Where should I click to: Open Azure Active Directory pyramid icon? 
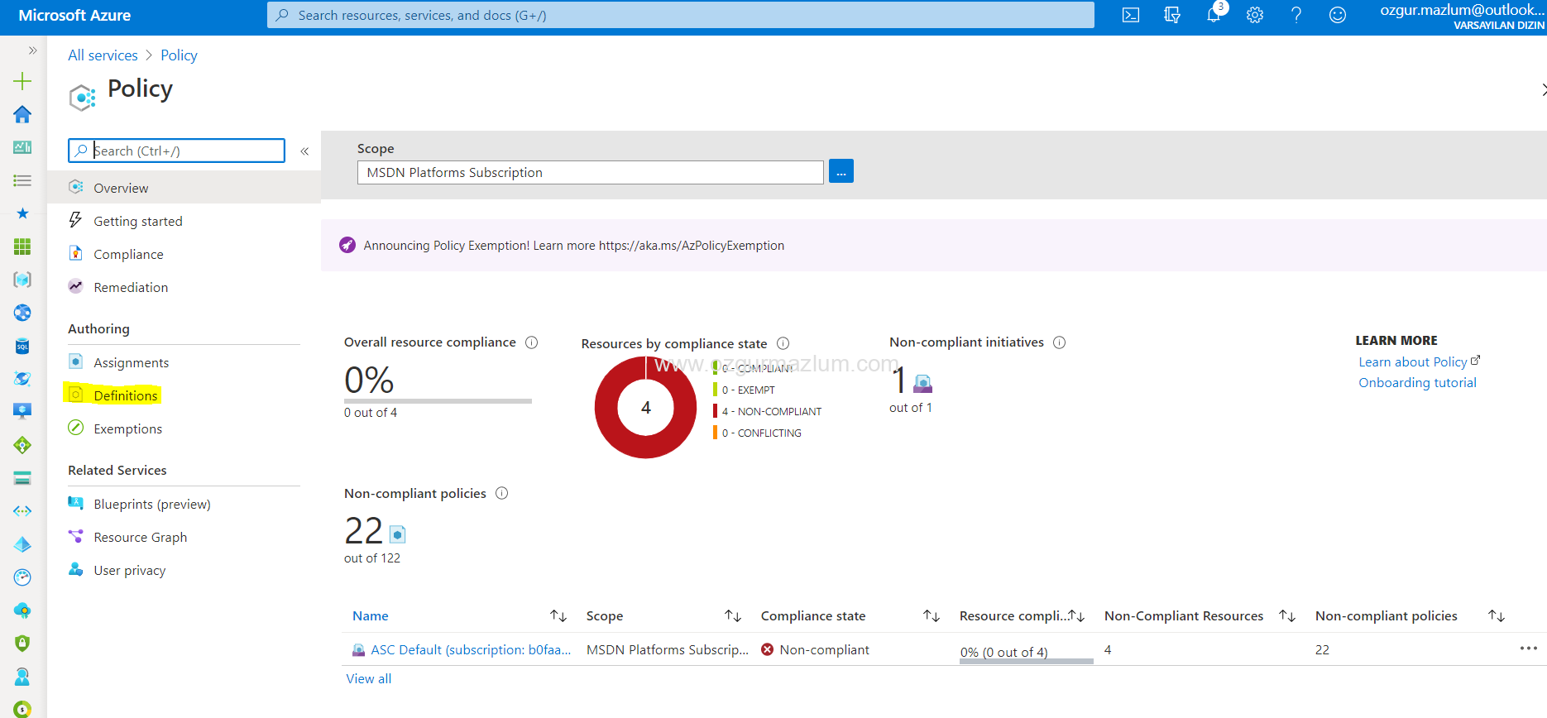coord(22,544)
